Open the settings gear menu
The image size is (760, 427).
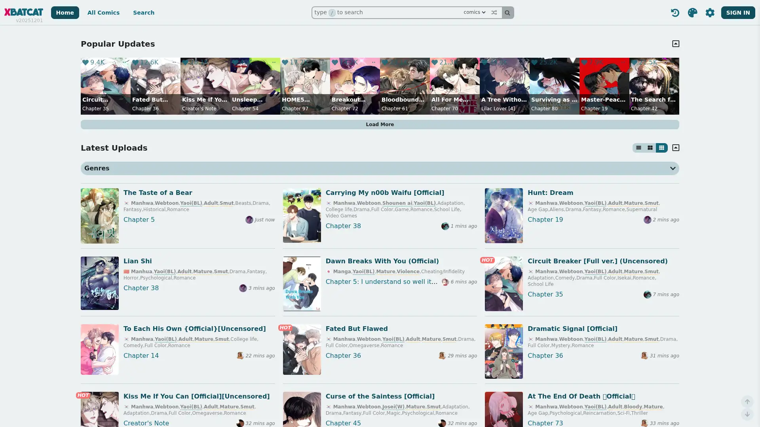point(710,12)
